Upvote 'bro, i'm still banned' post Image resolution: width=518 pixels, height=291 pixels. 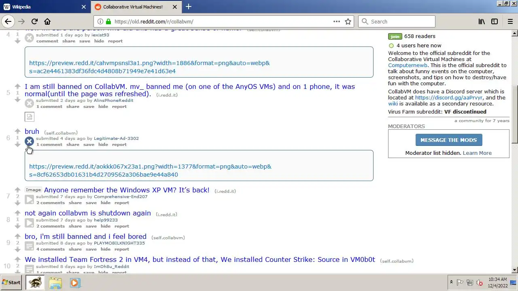(x=17, y=236)
